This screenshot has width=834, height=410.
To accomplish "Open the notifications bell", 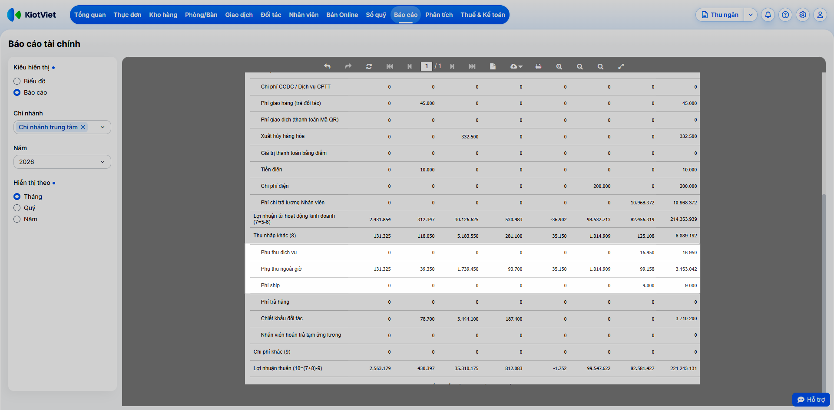I will pos(768,15).
